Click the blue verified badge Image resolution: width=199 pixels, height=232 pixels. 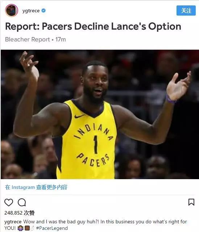coord(43,10)
